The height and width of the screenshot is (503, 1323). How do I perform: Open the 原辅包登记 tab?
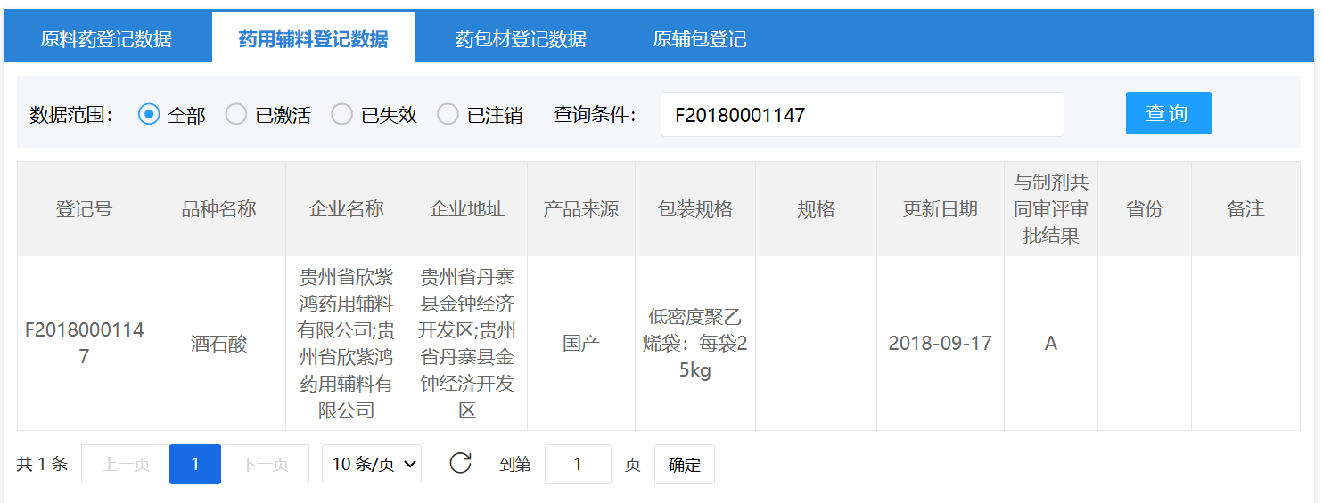699,39
